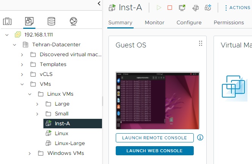
Task: Click the Edit Settings toolbar icon
Action: pyautogui.click(x=195, y=8)
